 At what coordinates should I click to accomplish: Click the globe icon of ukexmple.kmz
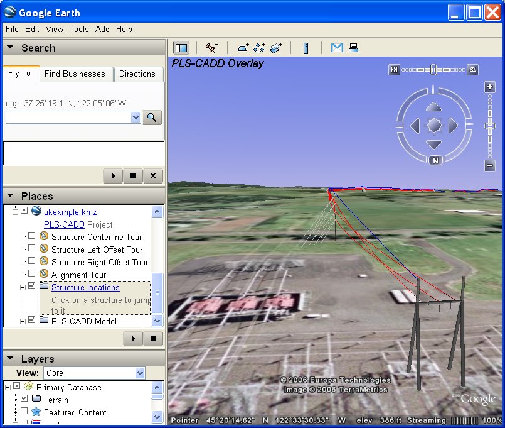[36, 211]
